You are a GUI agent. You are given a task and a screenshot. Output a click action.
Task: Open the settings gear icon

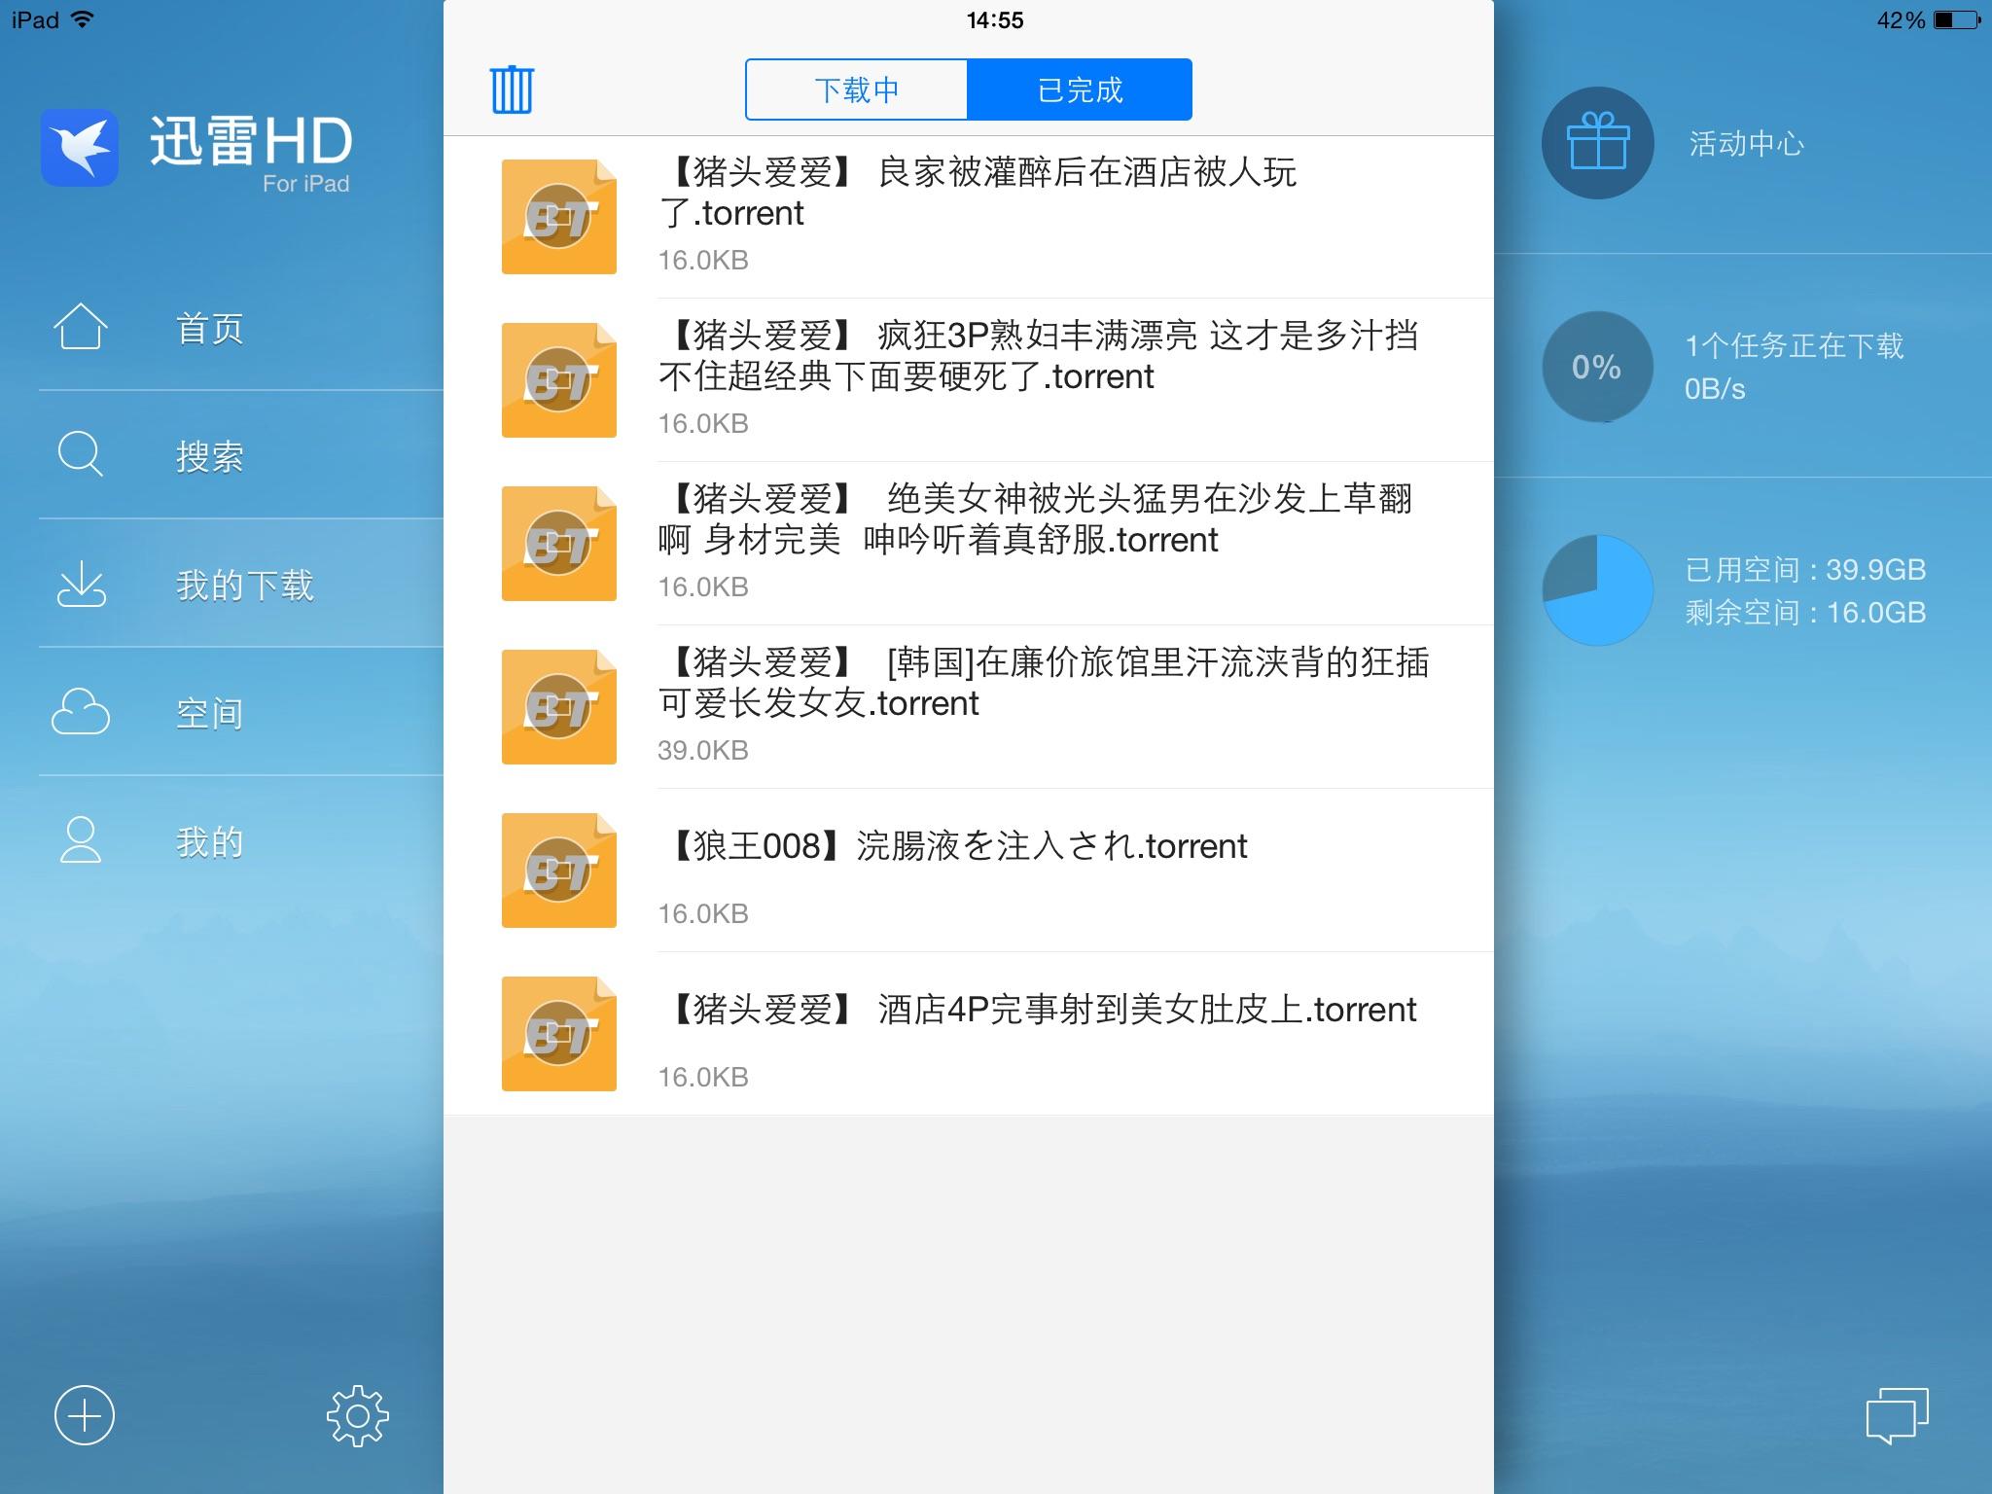(x=357, y=1415)
